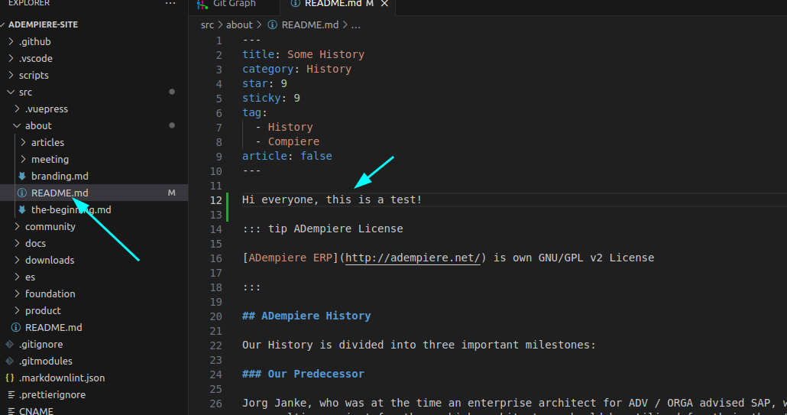Place cursor on 'Hi everyone, this is a test!' line

pyautogui.click(x=332, y=199)
